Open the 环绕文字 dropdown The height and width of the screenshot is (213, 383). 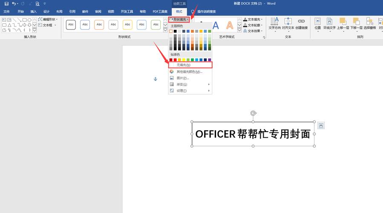pos(329,24)
